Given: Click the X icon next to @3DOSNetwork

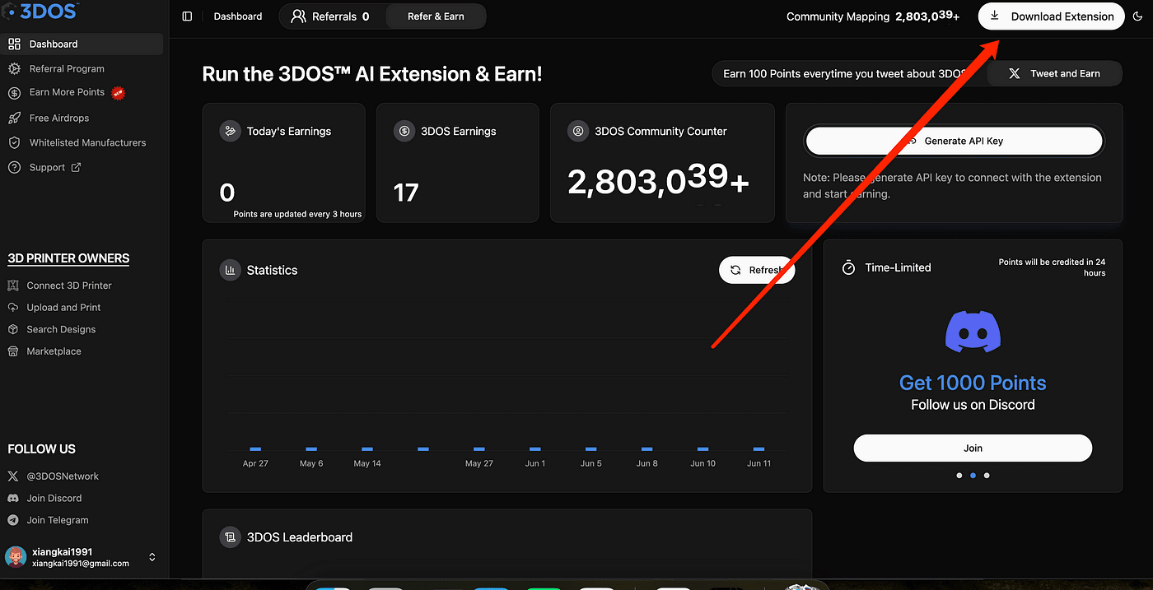Looking at the screenshot, I should [x=12, y=476].
